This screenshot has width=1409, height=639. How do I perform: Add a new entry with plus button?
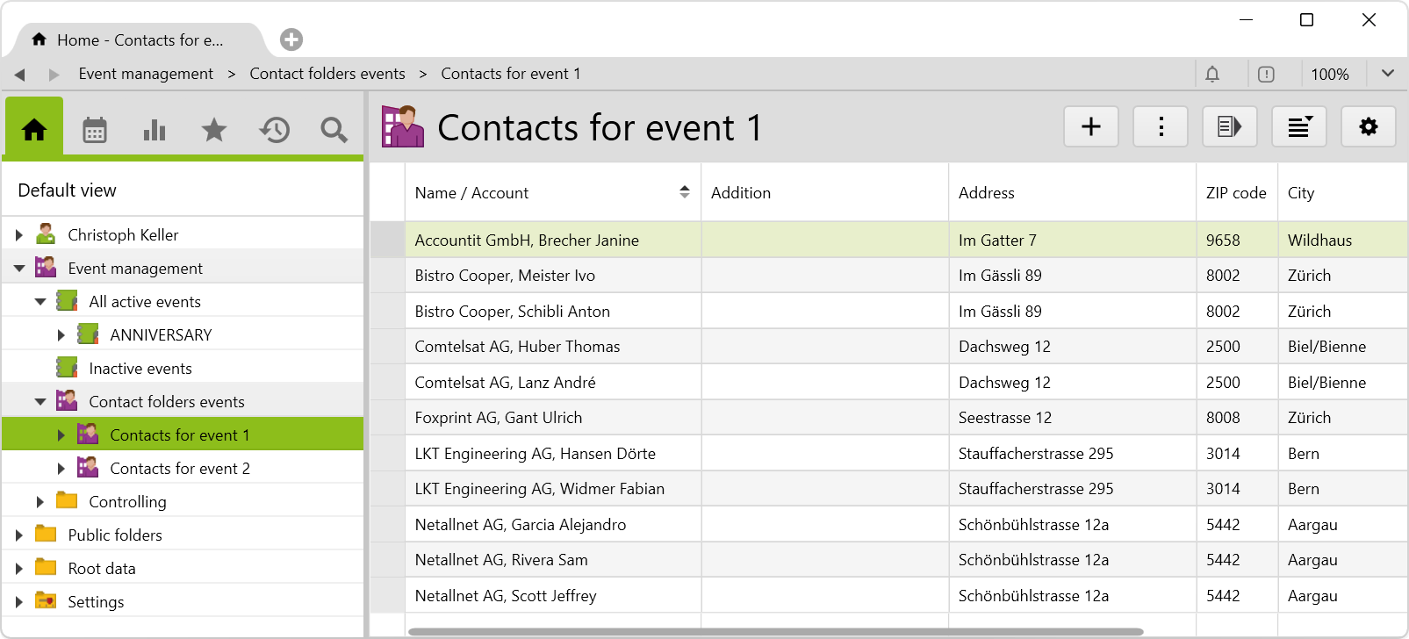click(x=1091, y=127)
